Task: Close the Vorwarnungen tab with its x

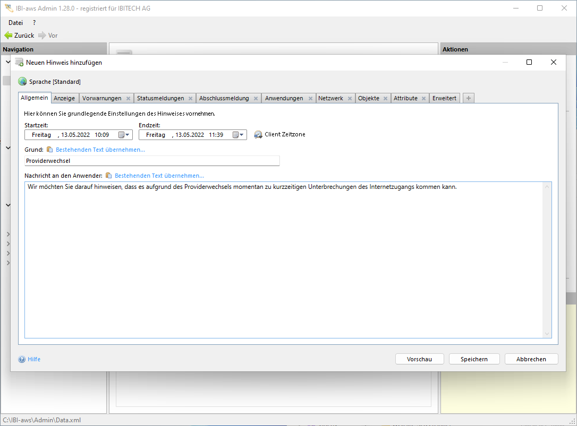Action: (x=128, y=99)
